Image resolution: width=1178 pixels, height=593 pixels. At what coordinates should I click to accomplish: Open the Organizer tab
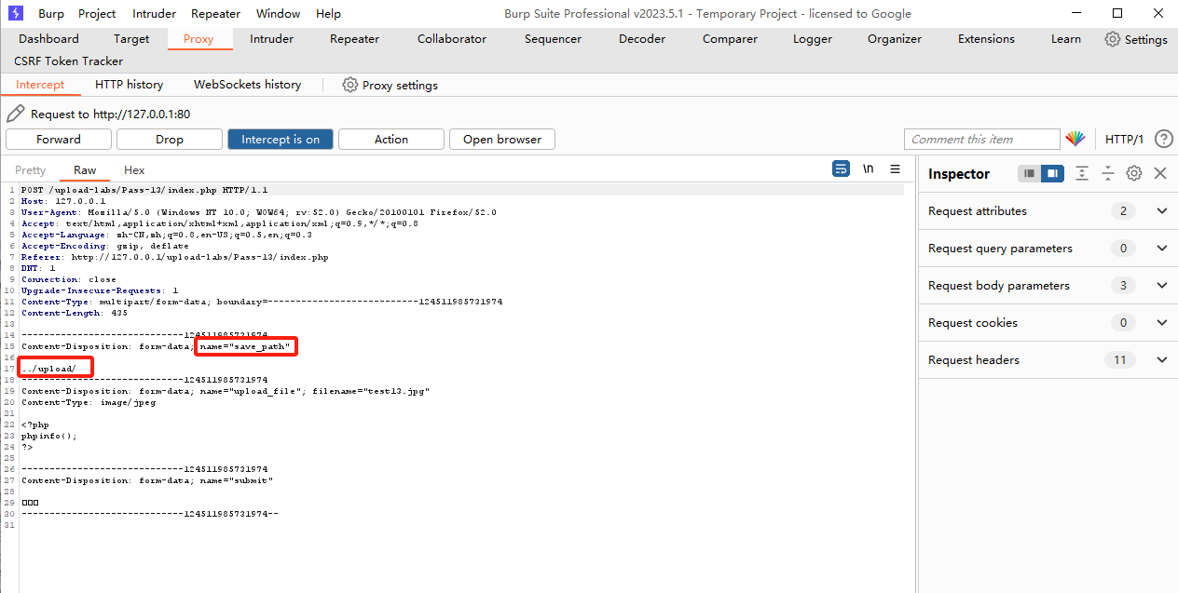895,39
